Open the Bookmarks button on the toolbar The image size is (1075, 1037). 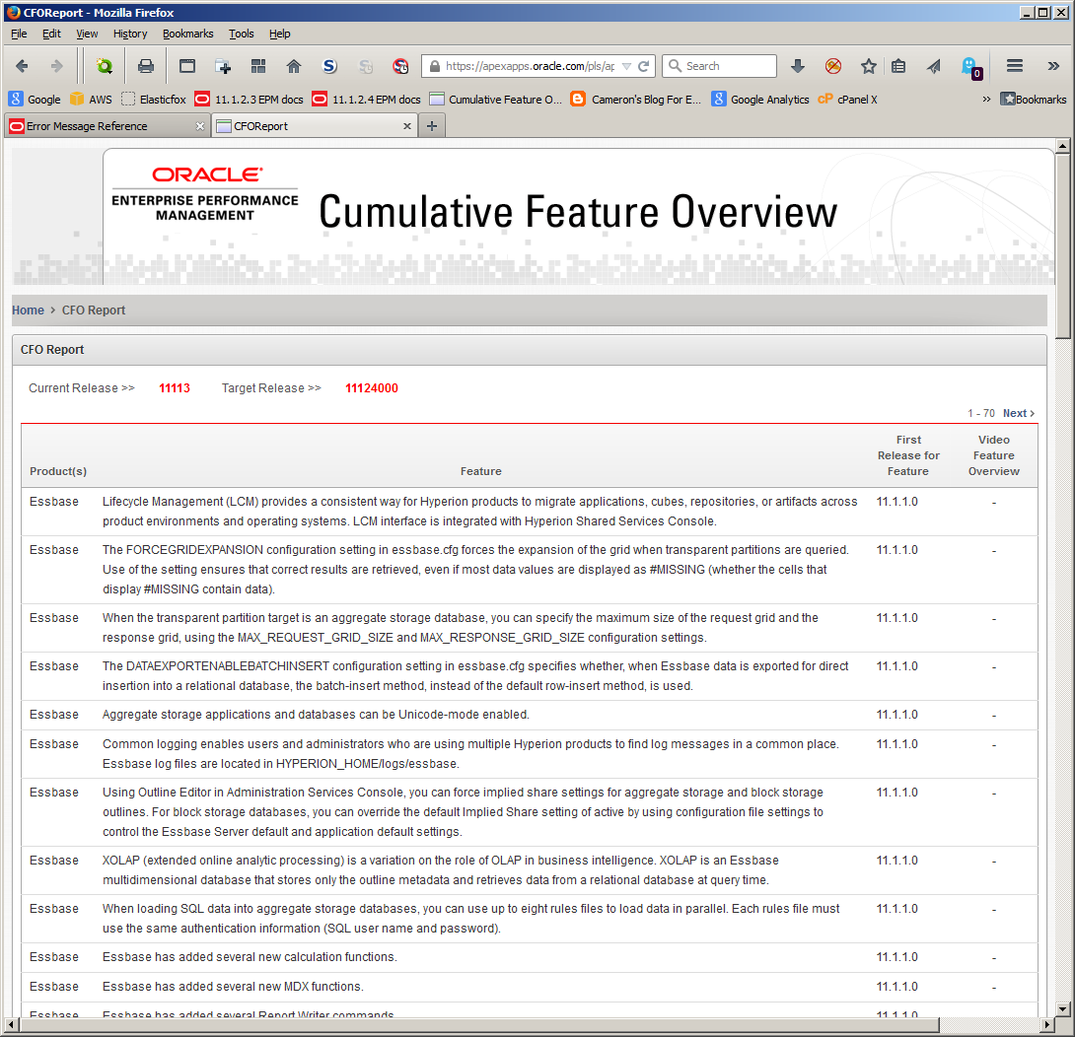[1034, 100]
